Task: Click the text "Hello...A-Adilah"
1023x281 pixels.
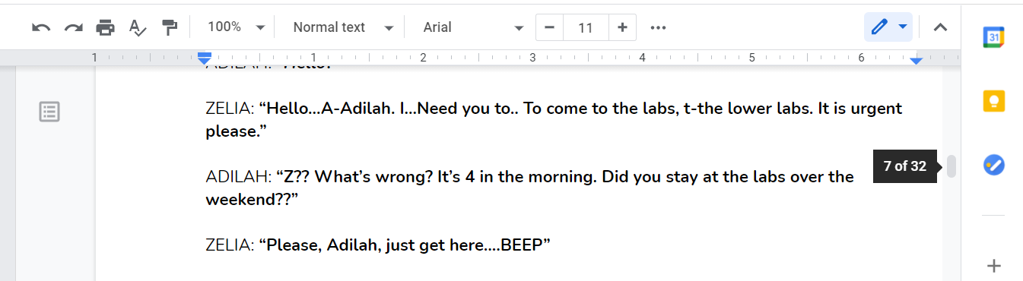Action: pyautogui.click(x=329, y=109)
